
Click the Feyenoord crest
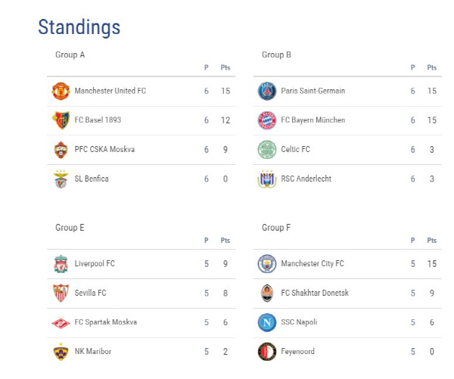[x=267, y=352]
